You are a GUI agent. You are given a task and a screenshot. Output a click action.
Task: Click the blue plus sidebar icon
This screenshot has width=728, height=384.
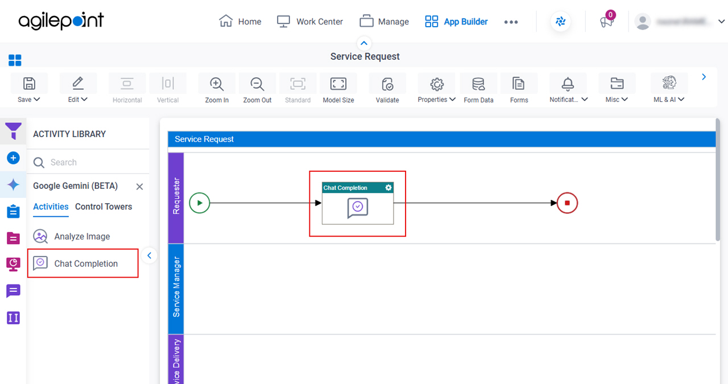click(13, 158)
